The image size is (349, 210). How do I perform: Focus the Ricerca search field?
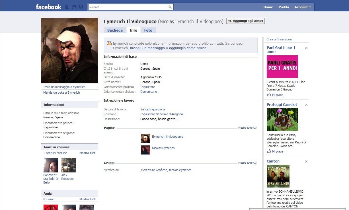(128, 7)
